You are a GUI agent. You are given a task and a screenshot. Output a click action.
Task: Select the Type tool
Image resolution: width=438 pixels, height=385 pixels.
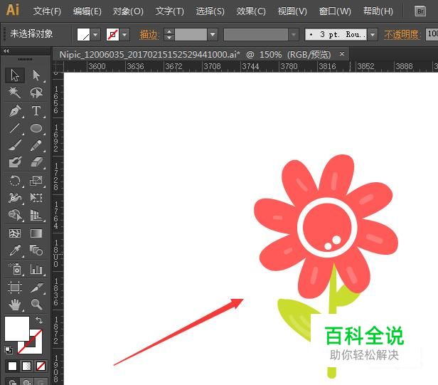(x=36, y=111)
